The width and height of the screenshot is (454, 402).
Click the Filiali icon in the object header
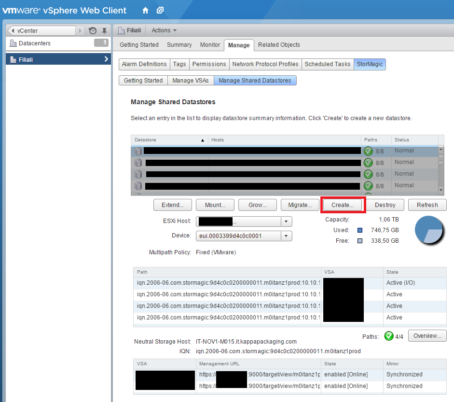(x=121, y=30)
